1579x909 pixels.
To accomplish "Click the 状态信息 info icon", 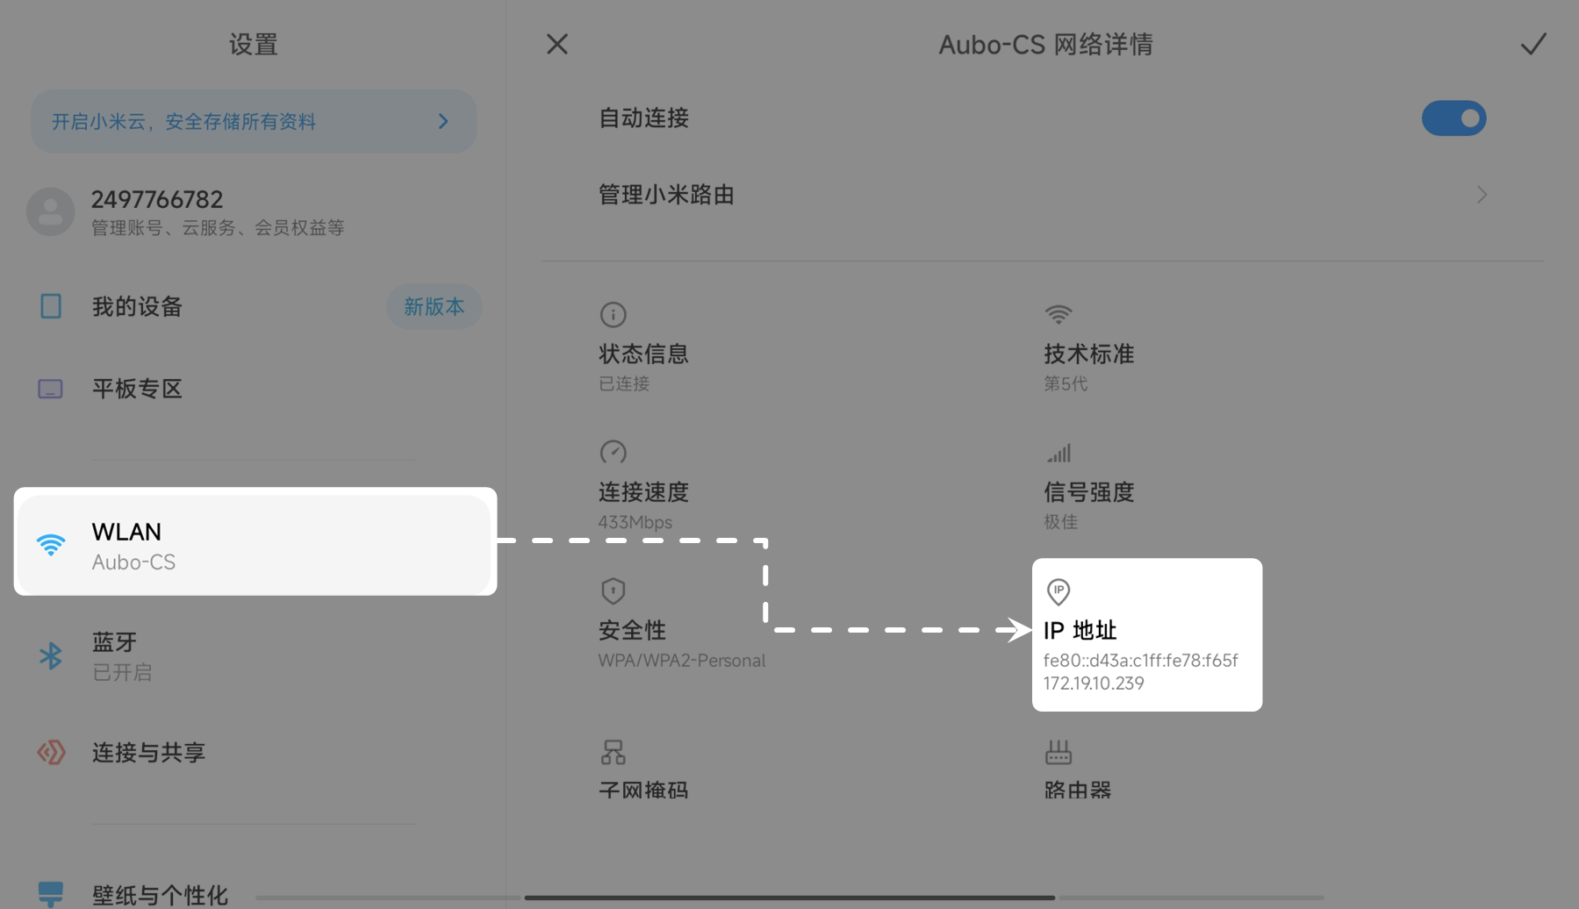I will (x=613, y=314).
